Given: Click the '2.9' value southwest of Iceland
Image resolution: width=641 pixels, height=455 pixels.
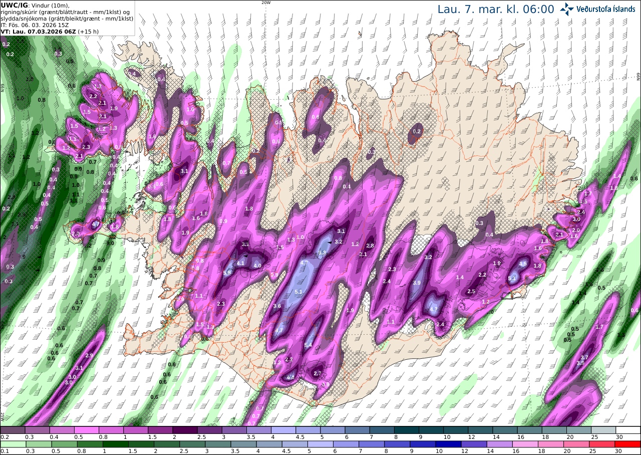Looking at the screenshot, I should pos(89,355).
